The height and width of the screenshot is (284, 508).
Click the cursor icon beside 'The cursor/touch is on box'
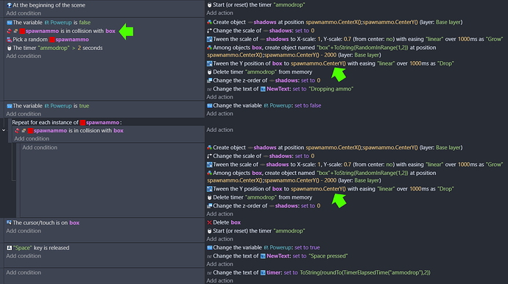9,223
